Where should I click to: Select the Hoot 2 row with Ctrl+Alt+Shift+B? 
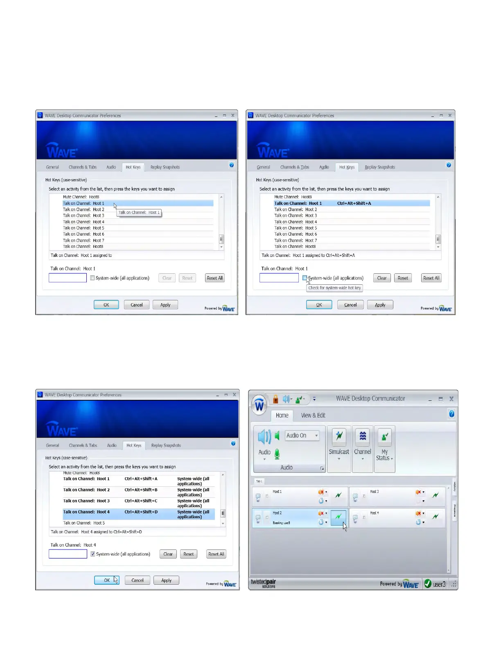tap(138, 492)
